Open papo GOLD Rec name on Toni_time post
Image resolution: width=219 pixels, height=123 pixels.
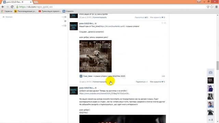(87, 24)
